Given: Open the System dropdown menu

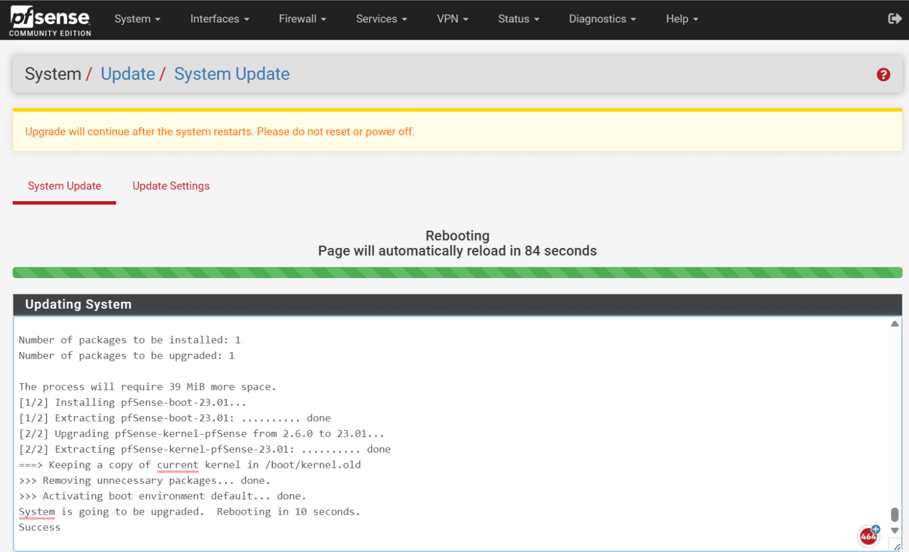Looking at the screenshot, I should (x=137, y=18).
